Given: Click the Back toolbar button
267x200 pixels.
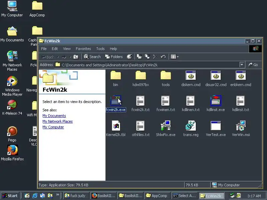Looking at the screenshot, I should click(48, 57).
